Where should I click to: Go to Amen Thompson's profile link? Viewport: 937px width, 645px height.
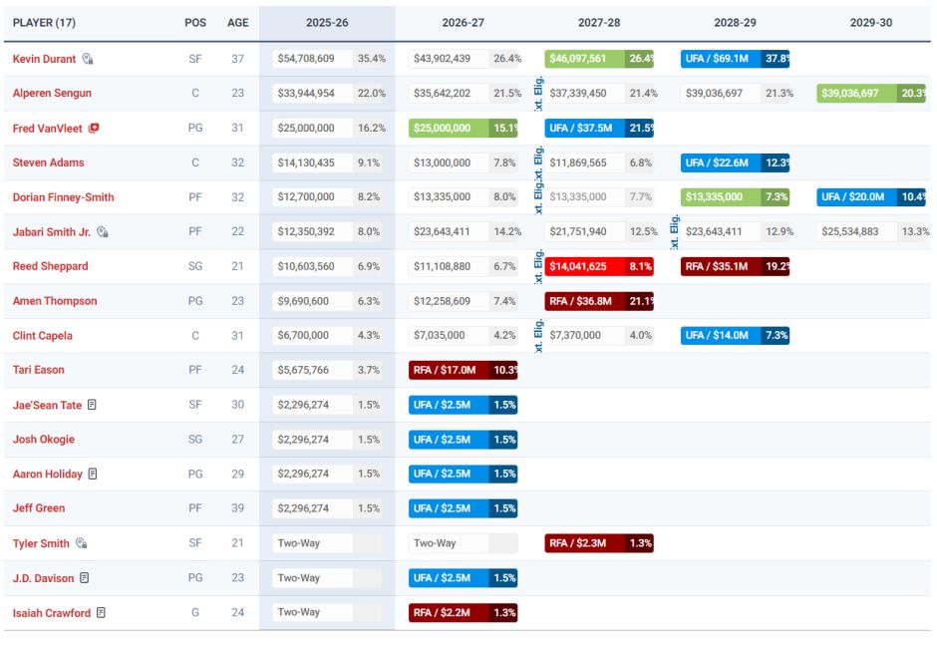[55, 301]
